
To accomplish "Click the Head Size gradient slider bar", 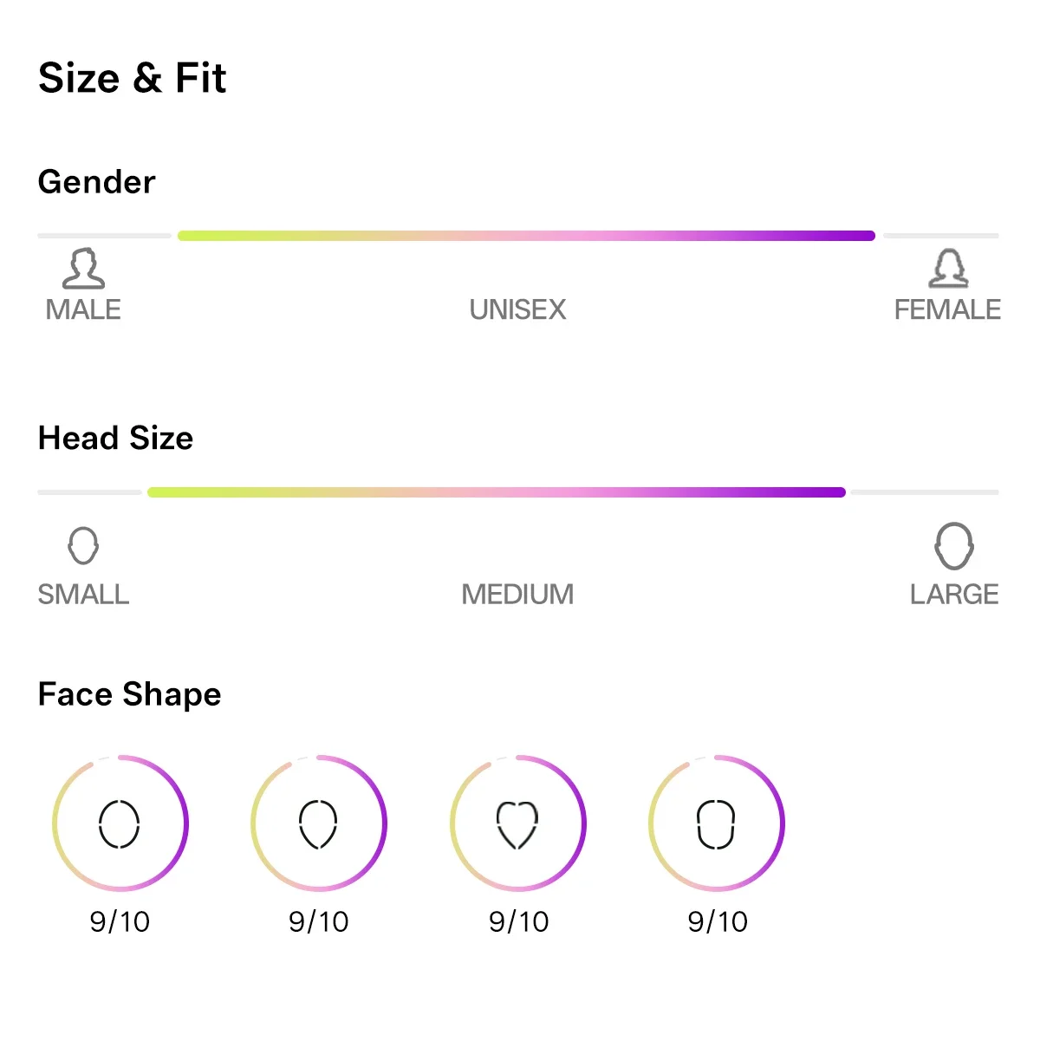I will pos(497,492).
